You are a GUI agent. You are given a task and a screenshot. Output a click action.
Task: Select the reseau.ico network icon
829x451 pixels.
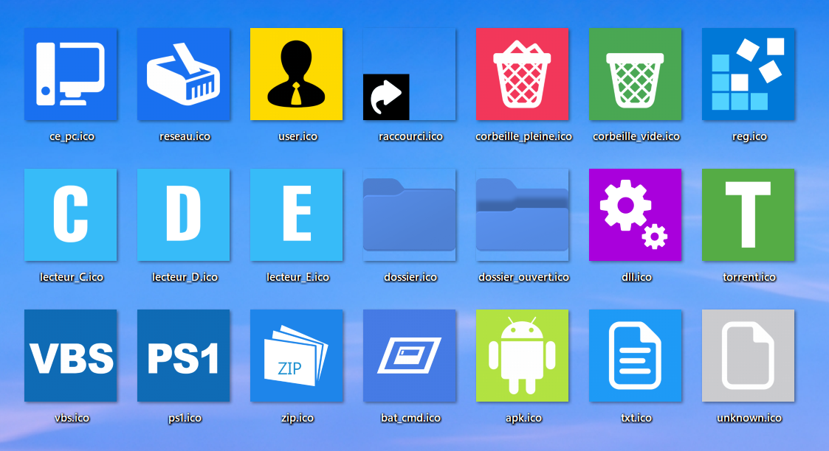(184, 74)
